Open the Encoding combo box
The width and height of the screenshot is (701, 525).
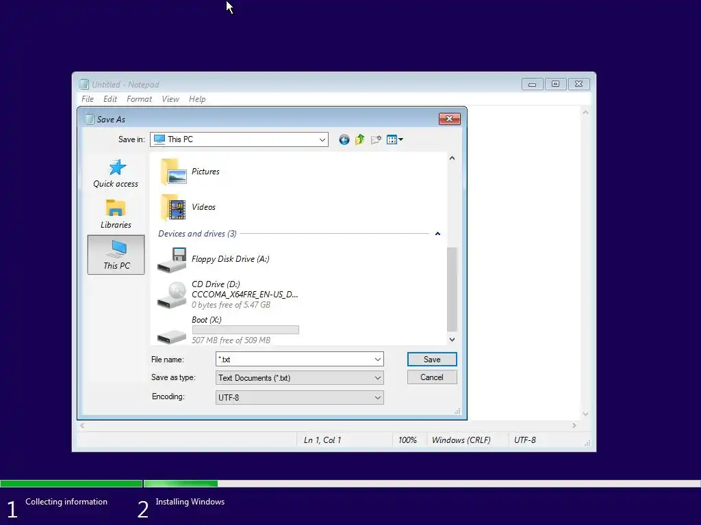tap(300, 397)
